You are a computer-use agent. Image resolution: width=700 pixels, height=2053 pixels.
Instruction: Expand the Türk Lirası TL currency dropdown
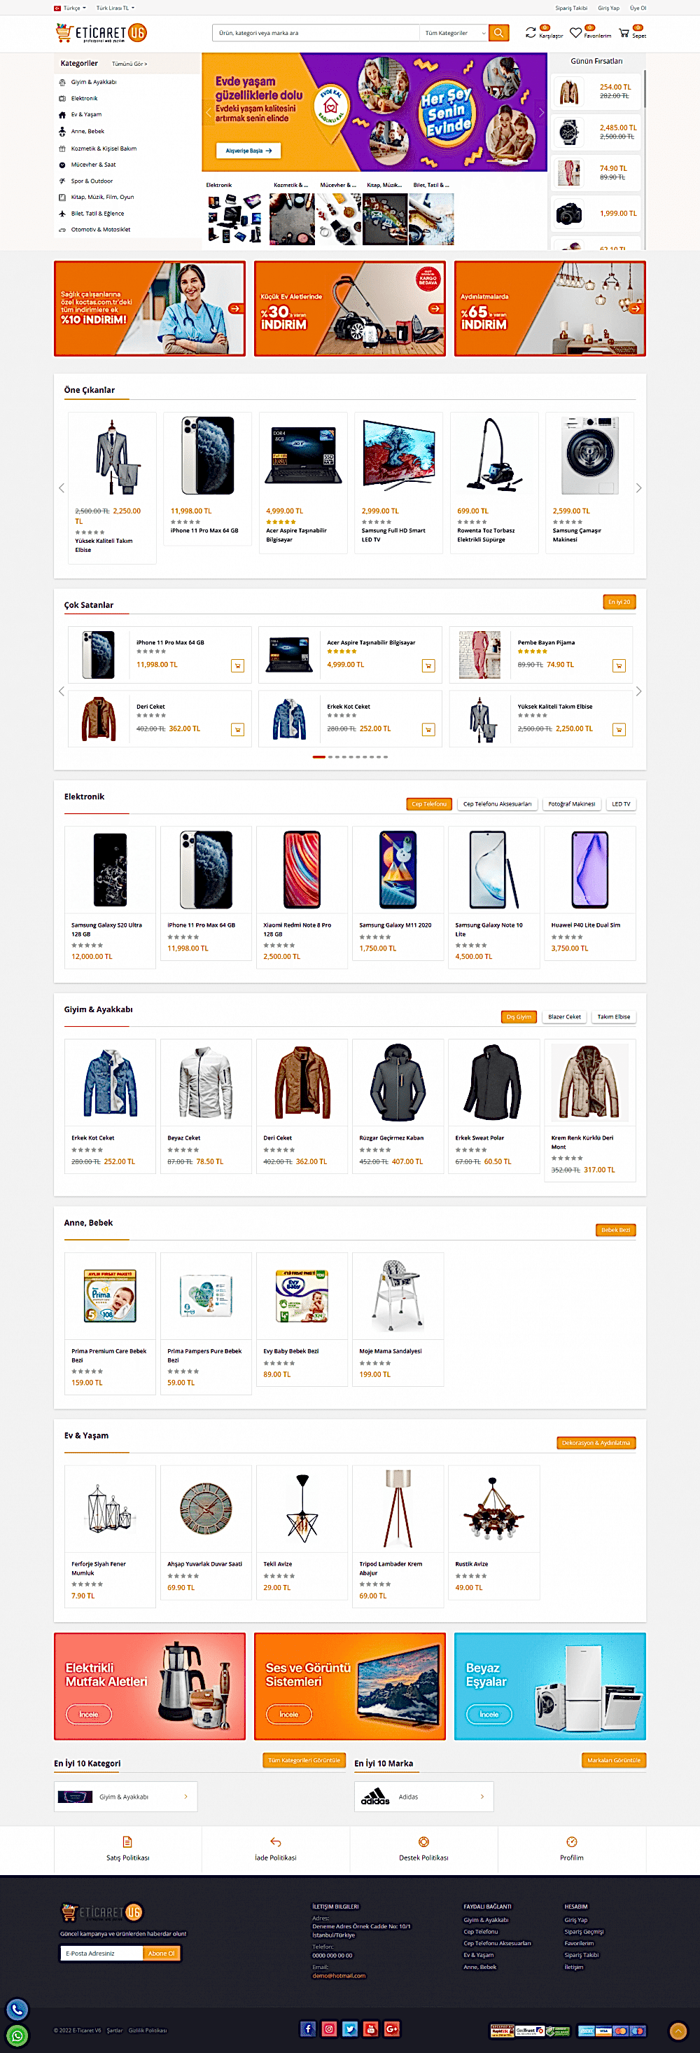click(115, 8)
